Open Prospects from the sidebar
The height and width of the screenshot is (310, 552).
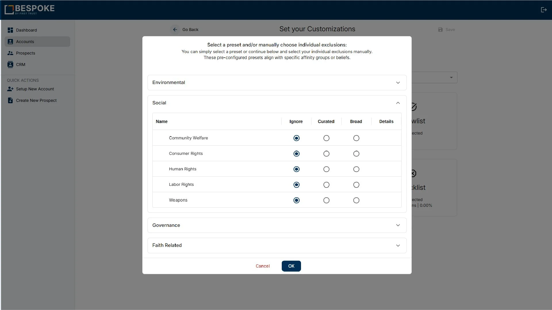(x=10, y=53)
